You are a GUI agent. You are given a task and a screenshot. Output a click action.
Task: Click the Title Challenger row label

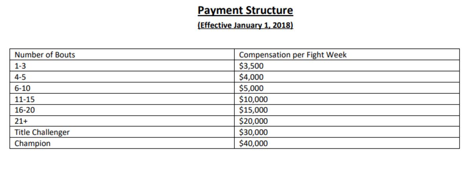pos(42,132)
